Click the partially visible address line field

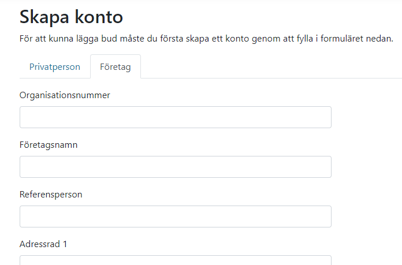click(176, 260)
